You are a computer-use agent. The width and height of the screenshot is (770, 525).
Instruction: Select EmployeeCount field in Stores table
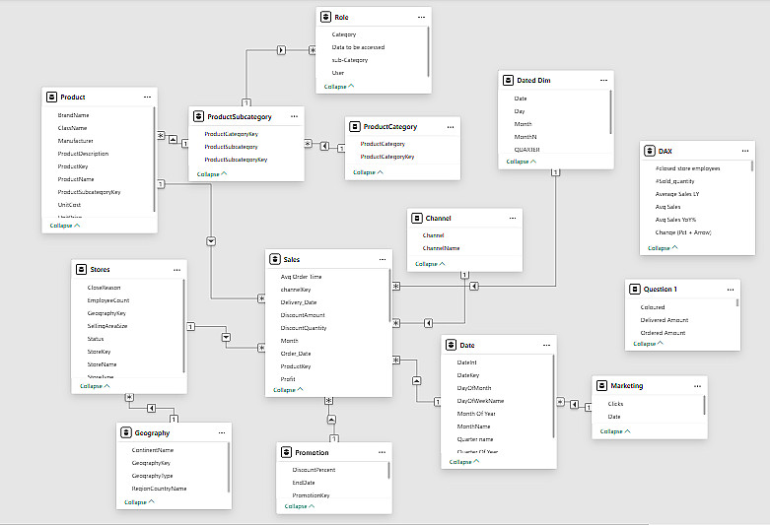click(108, 300)
